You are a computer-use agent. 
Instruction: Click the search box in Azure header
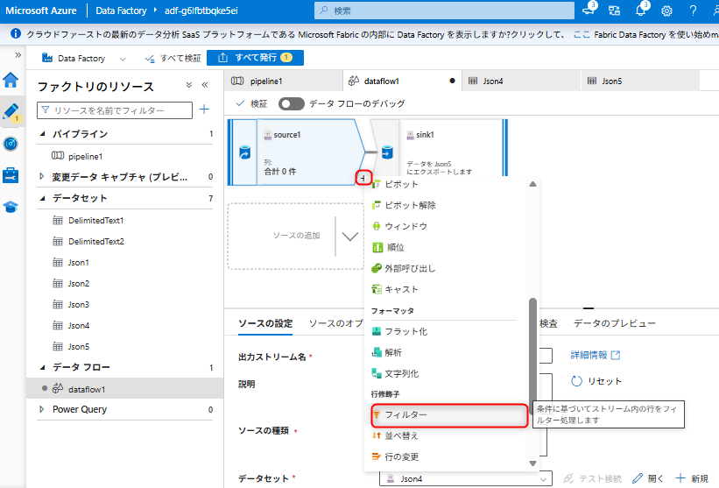444,11
